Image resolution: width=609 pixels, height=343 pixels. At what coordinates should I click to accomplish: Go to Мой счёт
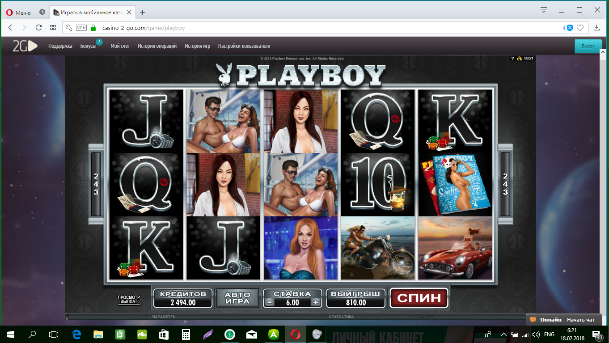click(x=120, y=46)
